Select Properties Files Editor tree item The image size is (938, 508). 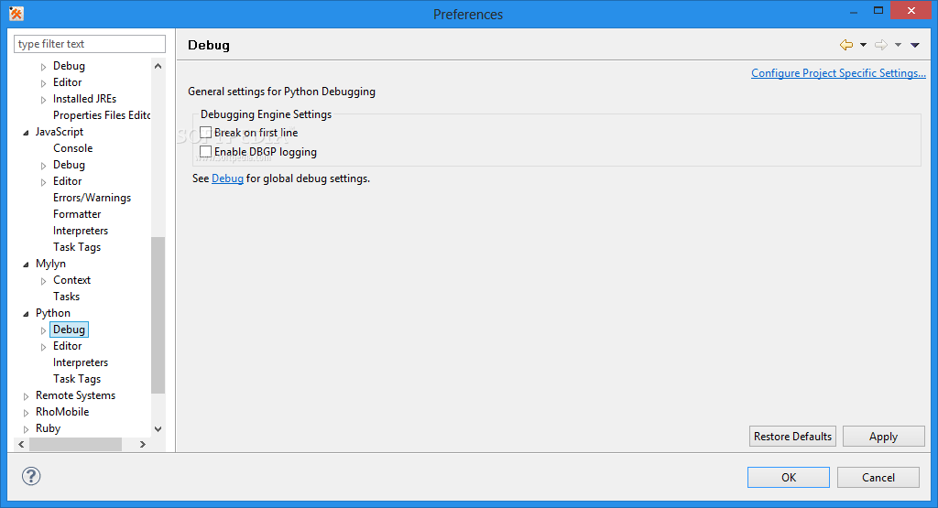pos(101,114)
